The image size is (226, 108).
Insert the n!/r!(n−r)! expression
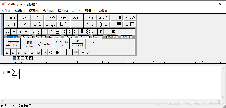tap(78, 44)
